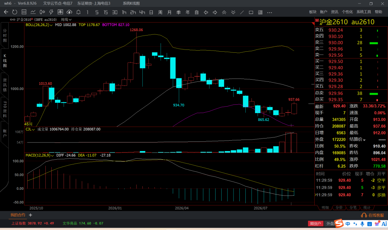Screen dimensions: 388x230
Task: Switch to the 账户 side tab
Action: tap(5, 133)
